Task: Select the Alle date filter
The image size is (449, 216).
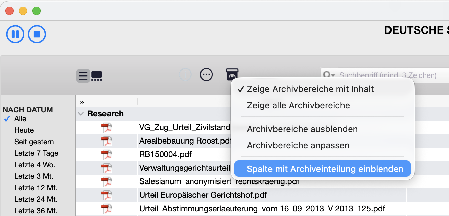Action: pos(20,119)
